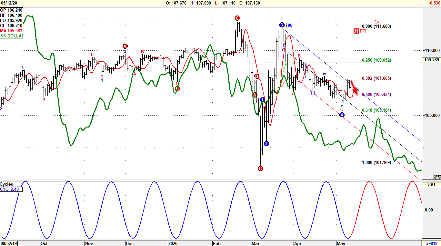441x246 pixels.
Task: Click the red lowercase "c" label above blue 4
Action: click(102, 76)
